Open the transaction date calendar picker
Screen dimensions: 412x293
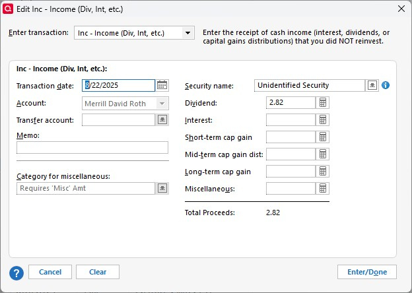coord(162,85)
